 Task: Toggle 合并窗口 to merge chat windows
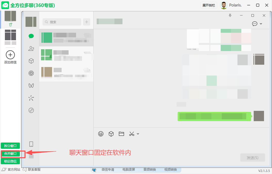pyautogui.click(x=10, y=153)
